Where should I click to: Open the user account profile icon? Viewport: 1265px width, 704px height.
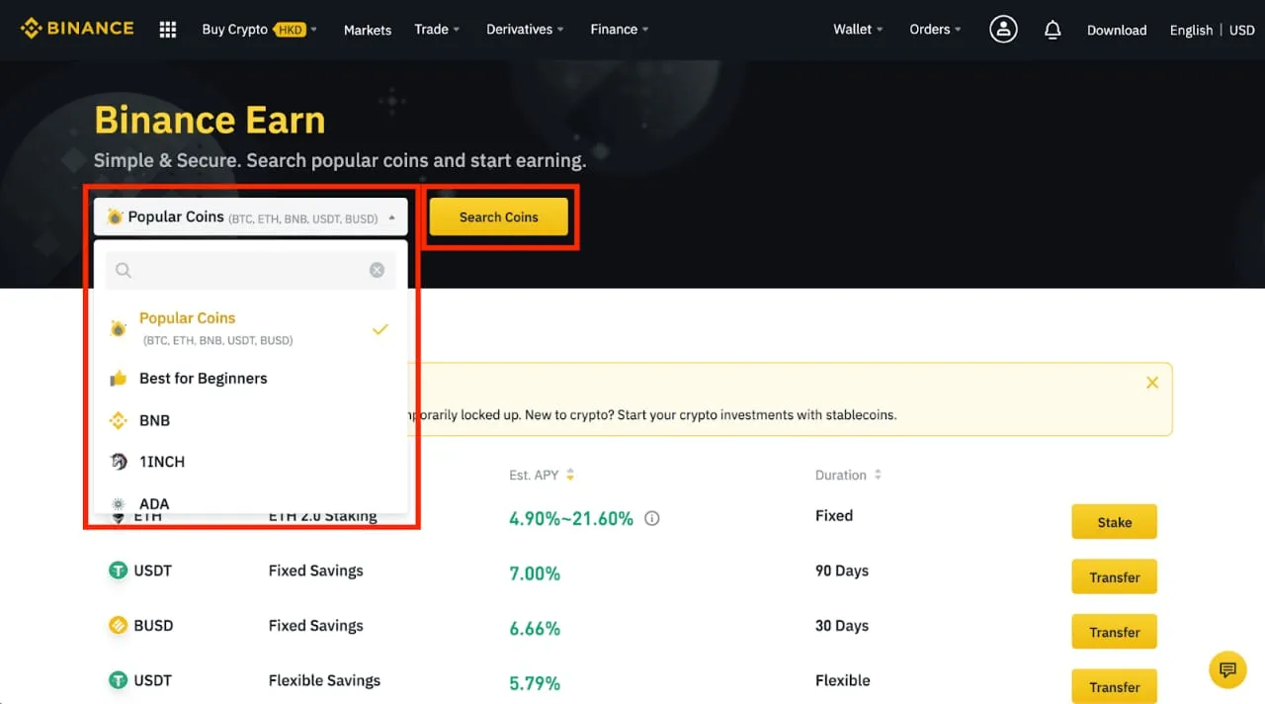[1003, 30]
